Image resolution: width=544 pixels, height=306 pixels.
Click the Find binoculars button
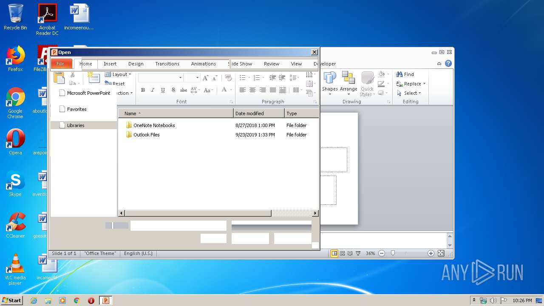(x=405, y=74)
